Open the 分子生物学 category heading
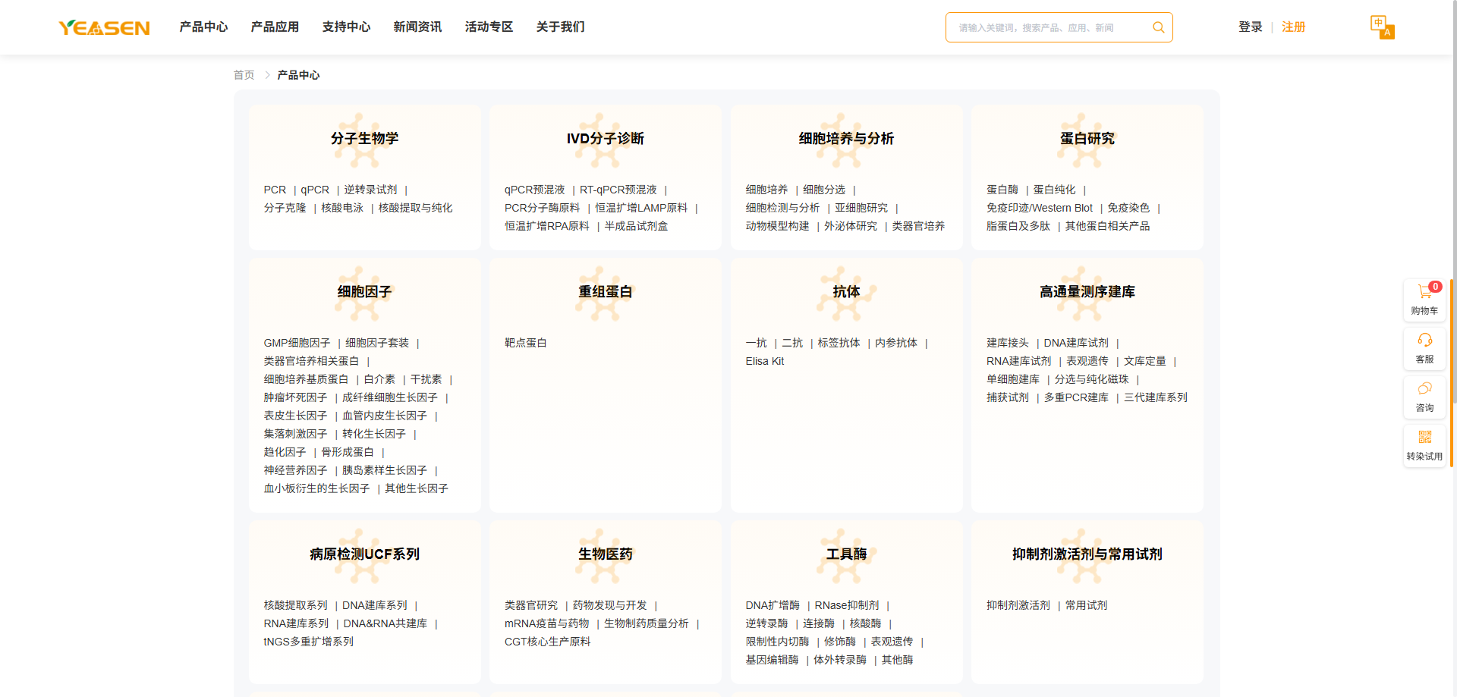This screenshot has width=1457, height=697. [364, 139]
